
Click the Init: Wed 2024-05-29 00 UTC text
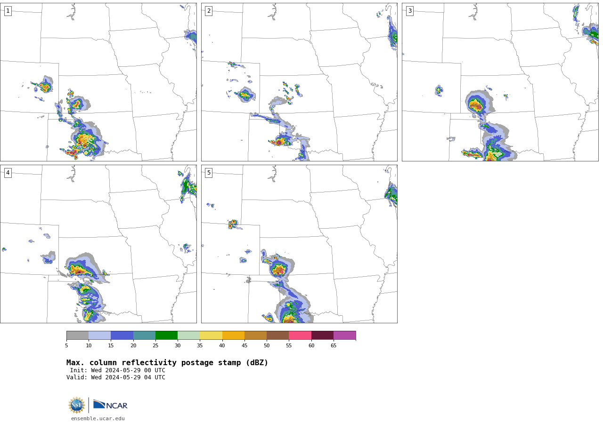(118, 370)
